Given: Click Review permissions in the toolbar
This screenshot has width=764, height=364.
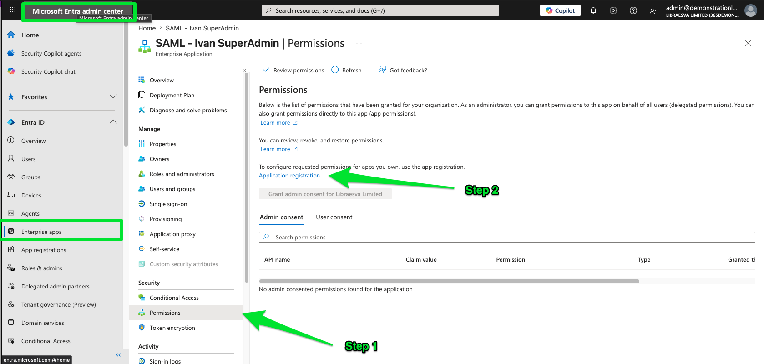Looking at the screenshot, I should click(x=293, y=70).
